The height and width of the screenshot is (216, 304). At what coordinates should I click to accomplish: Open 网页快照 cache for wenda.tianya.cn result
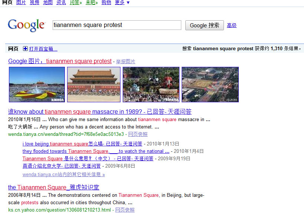(x=138, y=134)
